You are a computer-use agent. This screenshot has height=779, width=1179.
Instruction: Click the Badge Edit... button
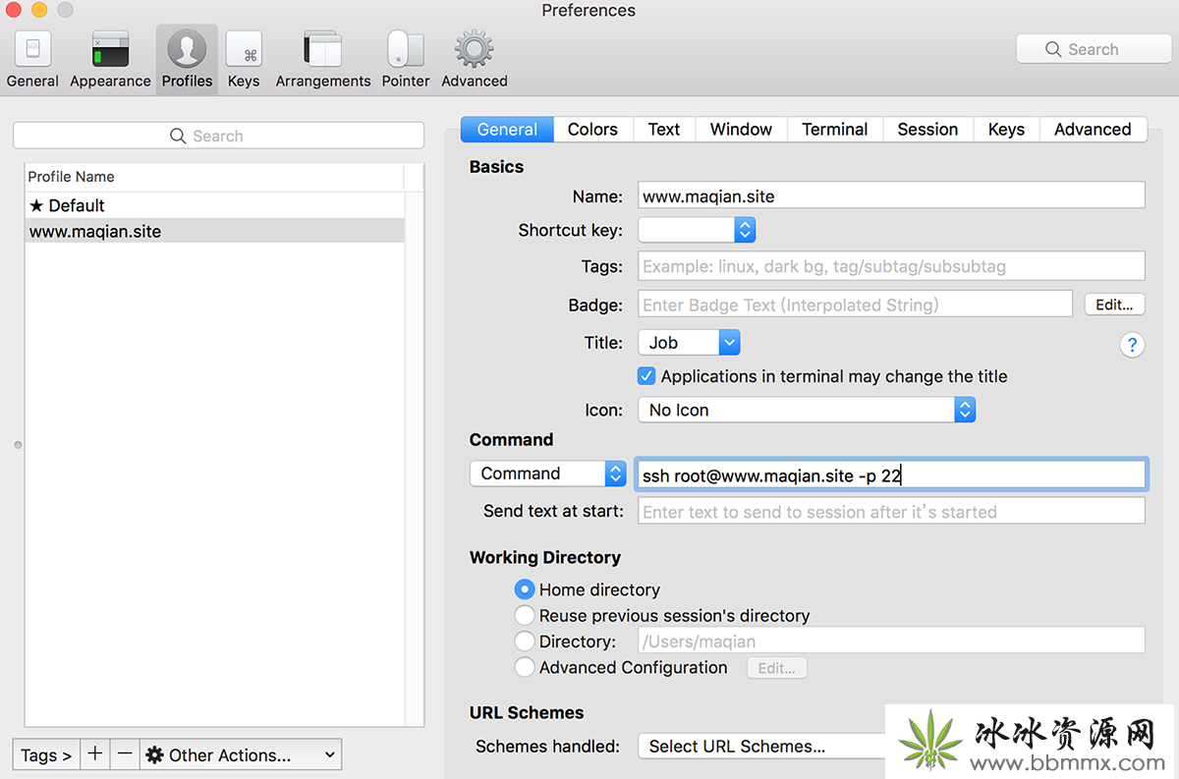coord(1114,305)
